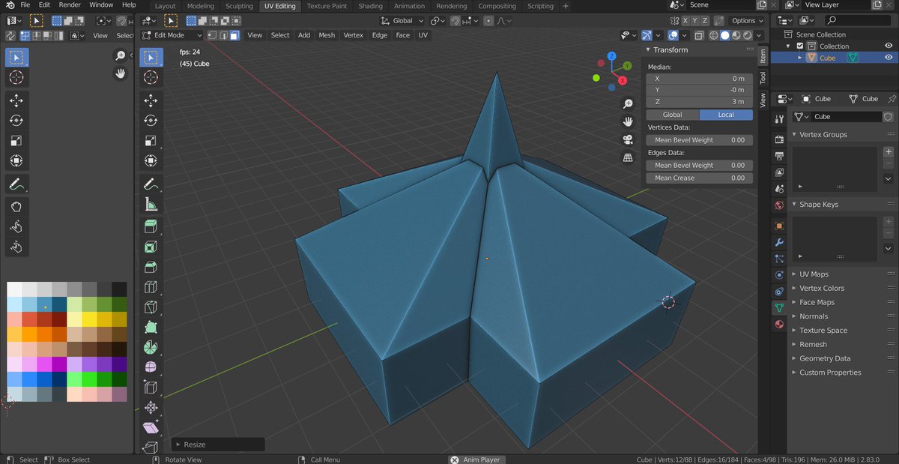Switch orthographic/perspective view grid icon
Image resolution: width=899 pixels, height=464 pixels.
click(x=628, y=157)
